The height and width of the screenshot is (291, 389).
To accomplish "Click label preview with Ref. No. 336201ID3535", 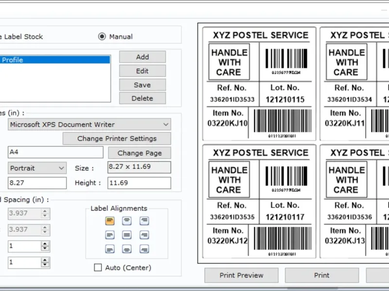I will click(259, 202).
